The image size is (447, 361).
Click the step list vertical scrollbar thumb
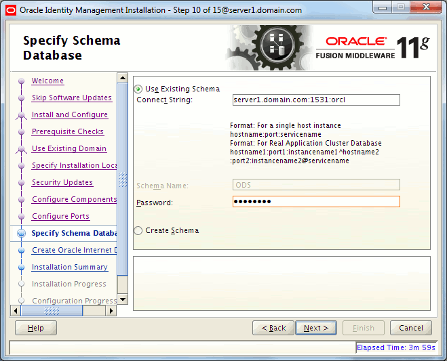point(123,179)
